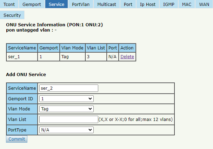Open the WAN tab
The image size is (213, 149).
(x=204, y=4)
